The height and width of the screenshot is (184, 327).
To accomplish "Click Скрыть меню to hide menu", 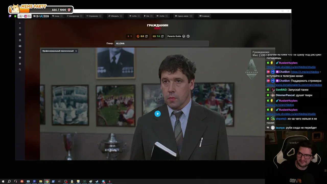I will click(183, 16).
